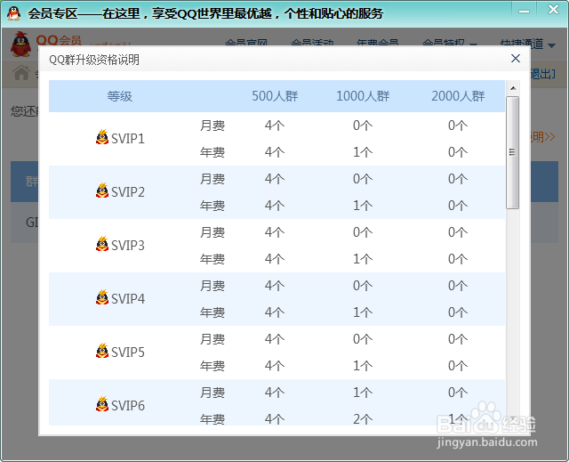Viewport: 569px width, 462px height.
Task: Click the home icon behind the dialog
Action: 21,72
